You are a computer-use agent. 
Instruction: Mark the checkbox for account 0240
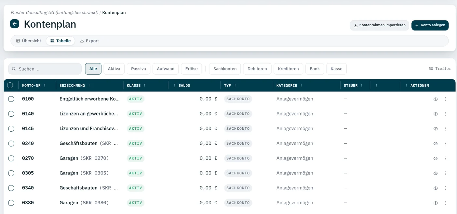pos(11,143)
